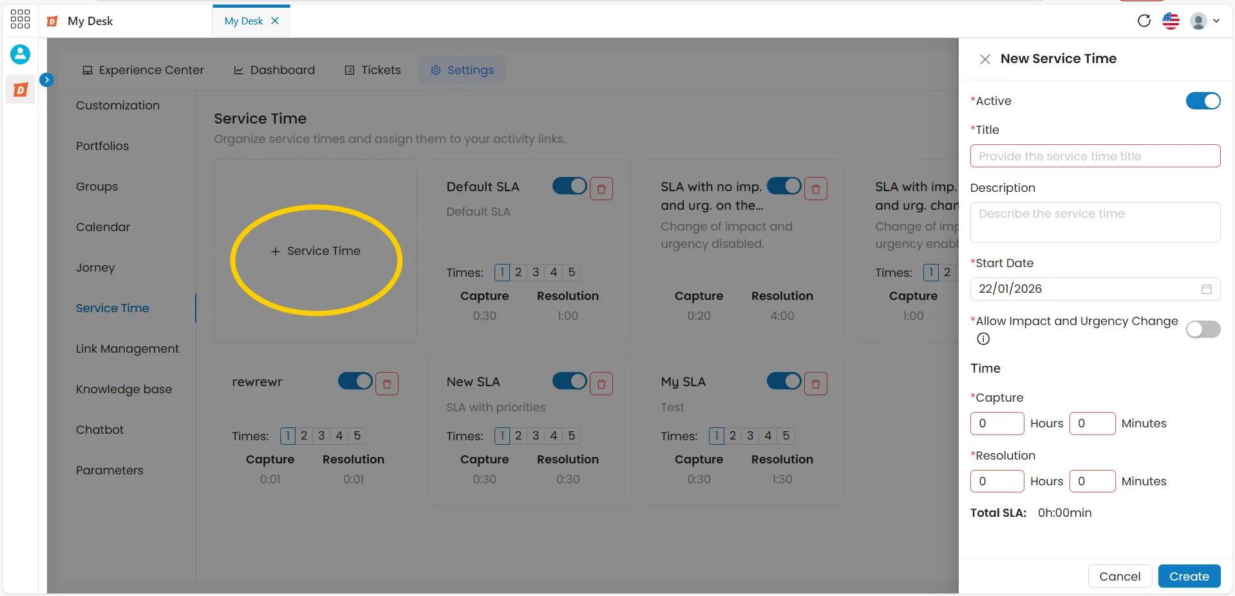
Task: Delete the Default SLA card
Action: [x=601, y=189]
